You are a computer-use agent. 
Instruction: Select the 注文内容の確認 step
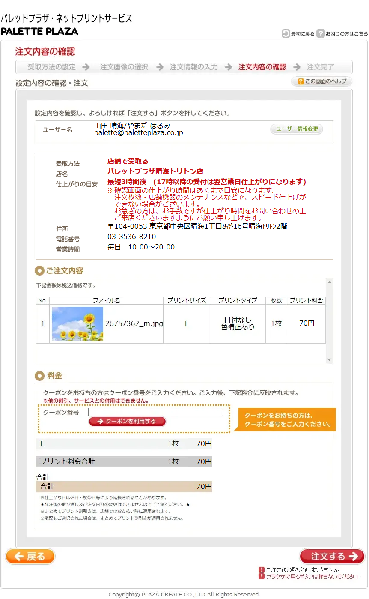tap(262, 67)
